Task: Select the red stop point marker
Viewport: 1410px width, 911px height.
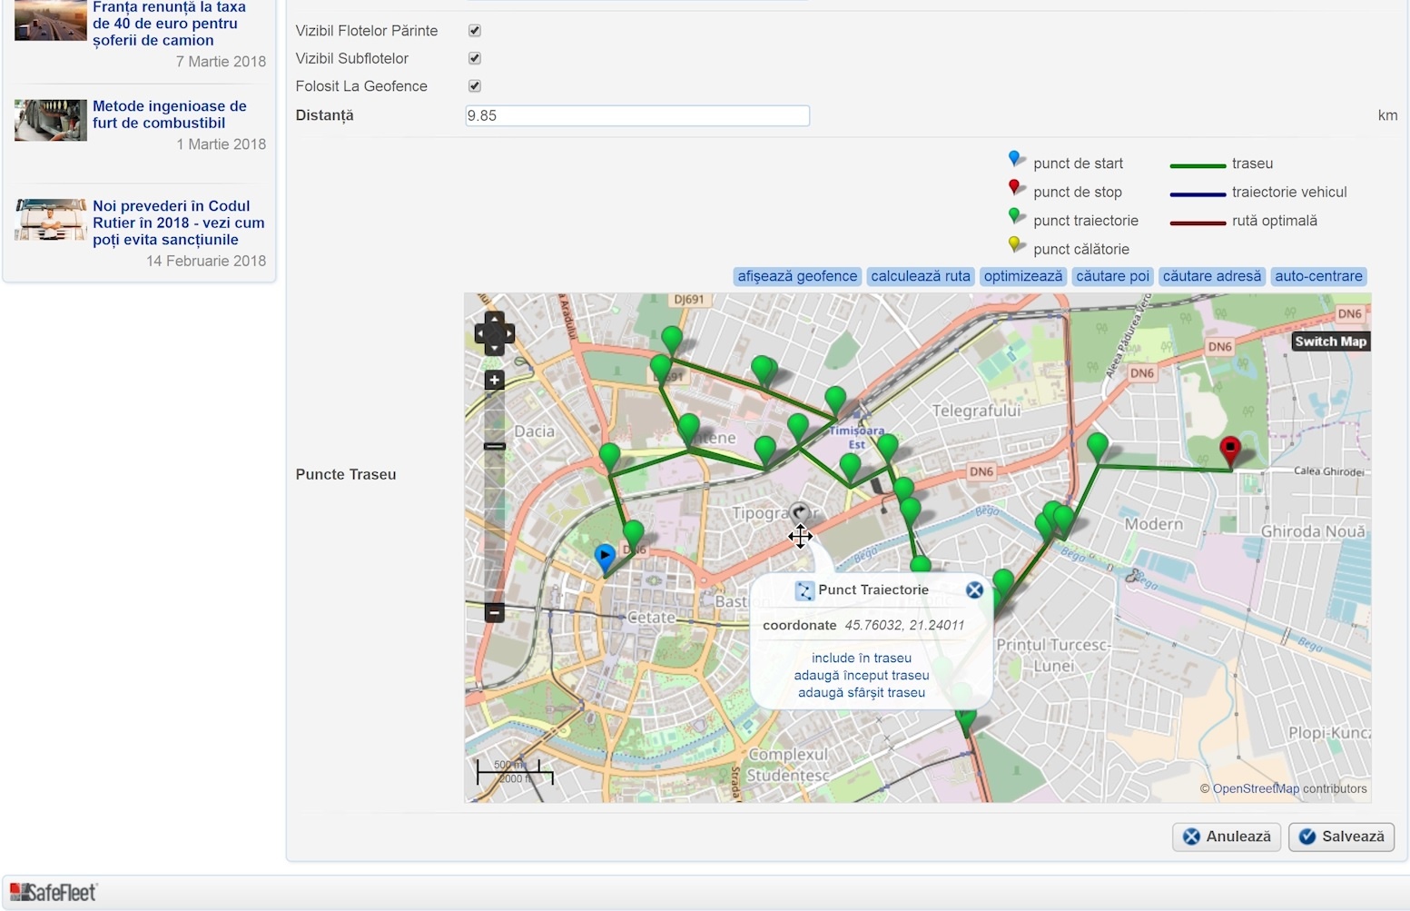Action: tap(1230, 449)
